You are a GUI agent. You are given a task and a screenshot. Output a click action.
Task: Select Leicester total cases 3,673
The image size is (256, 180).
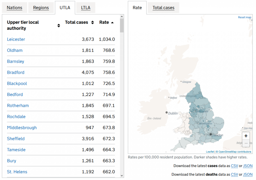[x=88, y=39]
